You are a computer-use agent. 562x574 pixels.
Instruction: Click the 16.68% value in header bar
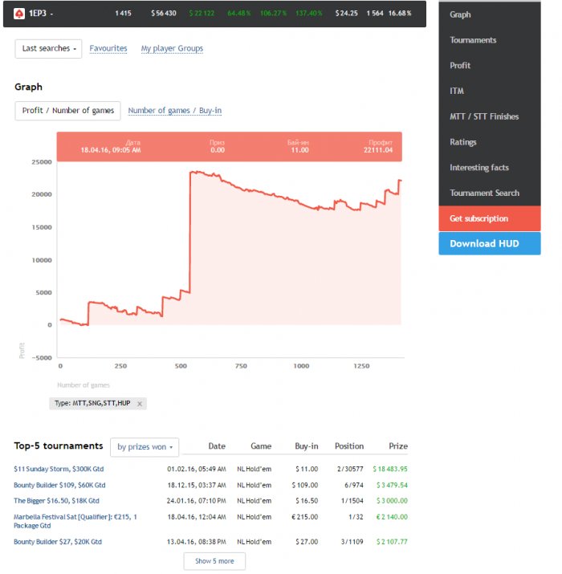pyautogui.click(x=400, y=13)
